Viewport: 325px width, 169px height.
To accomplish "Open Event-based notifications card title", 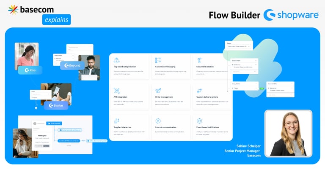I will 208,127.
